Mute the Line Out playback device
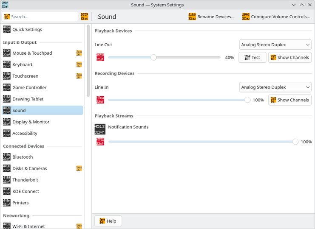This screenshot has width=315, height=229. 100,57
